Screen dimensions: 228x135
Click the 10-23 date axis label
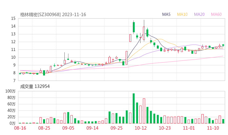(x=165, y=128)
